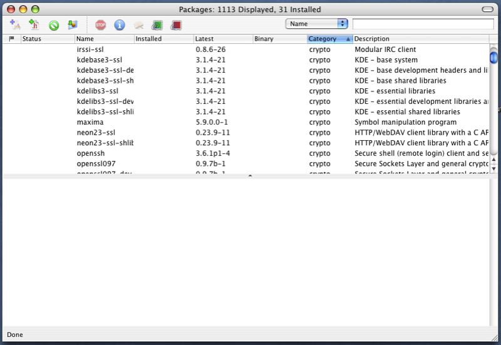Click openssl097 'Secure Sockets Layer' description
Viewport: 501px width, 345px height.
(421, 163)
